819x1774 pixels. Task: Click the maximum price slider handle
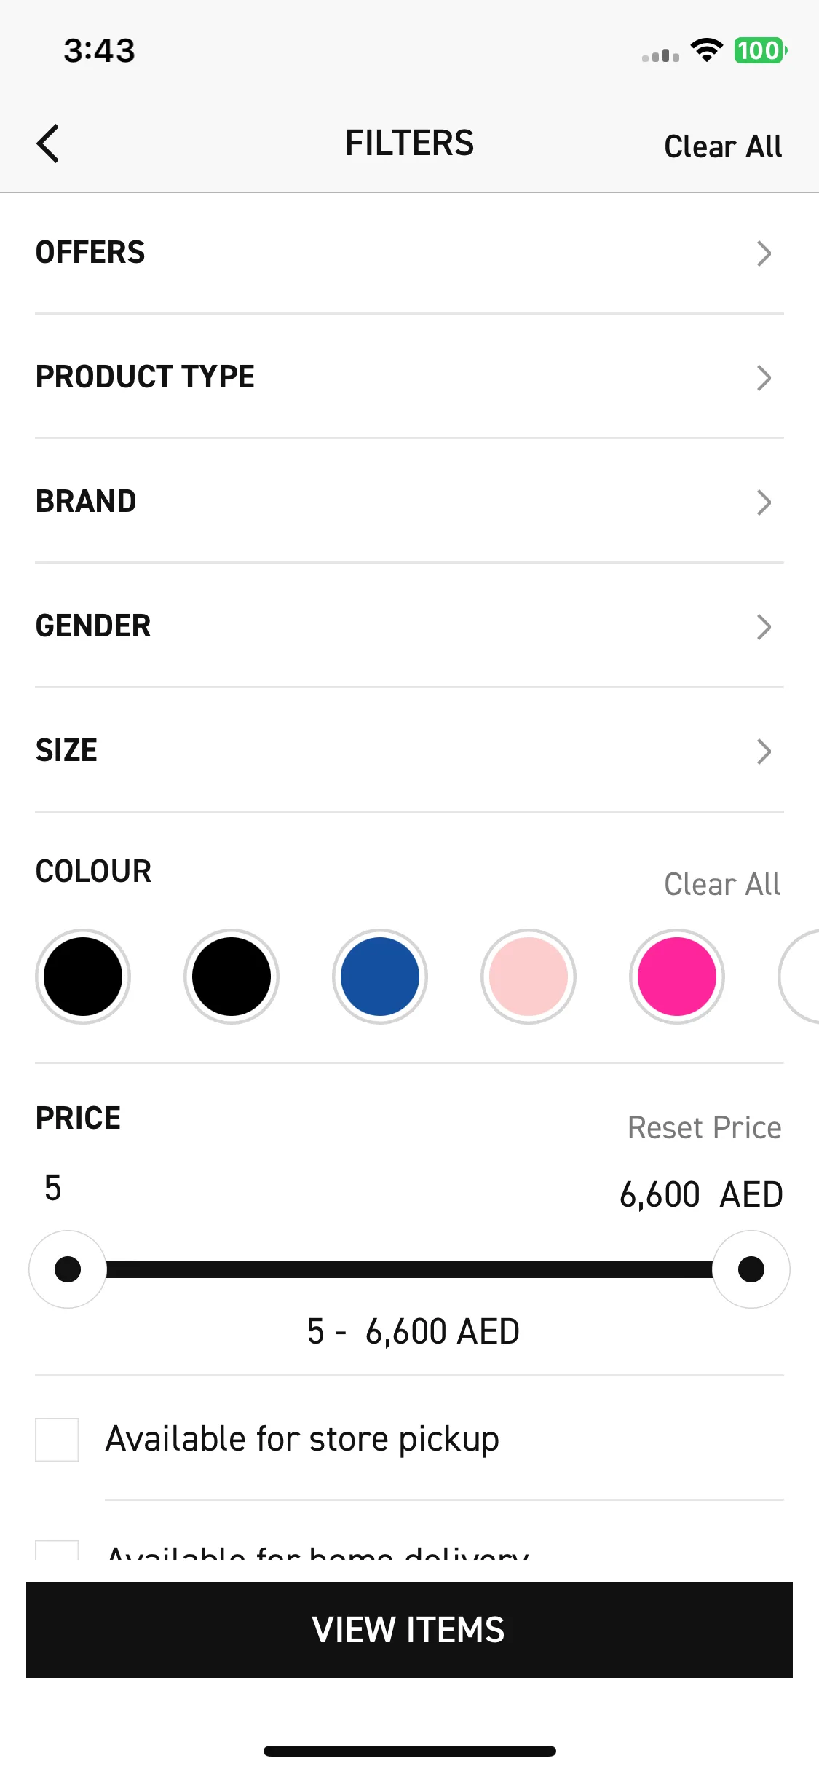tap(751, 1269)
